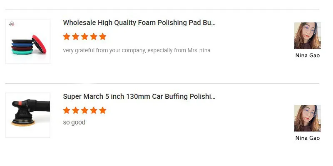Image resolution: width=333 pixels, height=166 pixels.
Task: Open the foam polishing pad product thumbnail
Action: pyautogui.click(x=27, y=41)
